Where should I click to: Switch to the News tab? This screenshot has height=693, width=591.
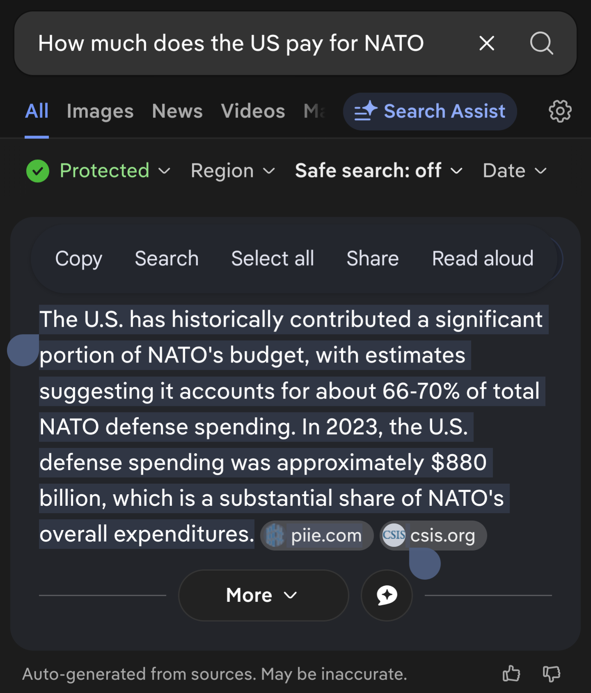(177, 111)
